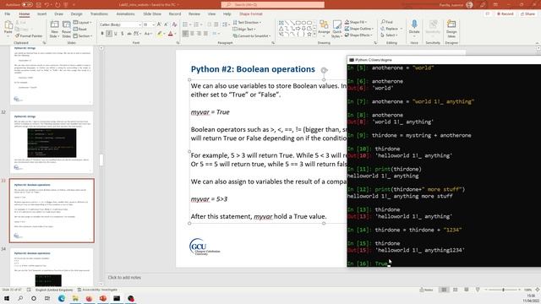Open the font name combo box
Screen dimensions: 541x304
[x=120, y=24]
